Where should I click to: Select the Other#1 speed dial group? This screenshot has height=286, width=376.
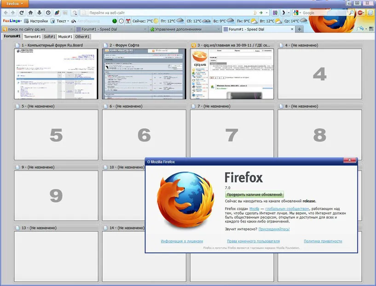(x=82, y=36)
